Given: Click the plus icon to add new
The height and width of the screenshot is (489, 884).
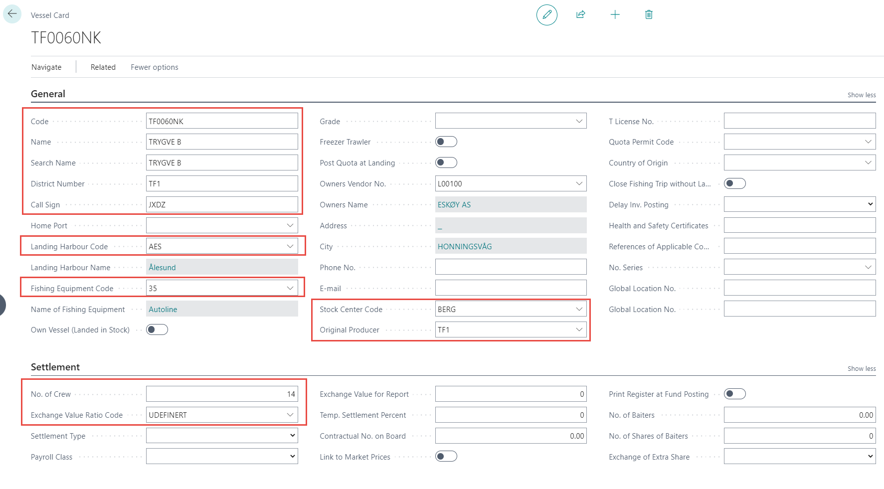Looking at the screenshot, I should click(615, 14).
